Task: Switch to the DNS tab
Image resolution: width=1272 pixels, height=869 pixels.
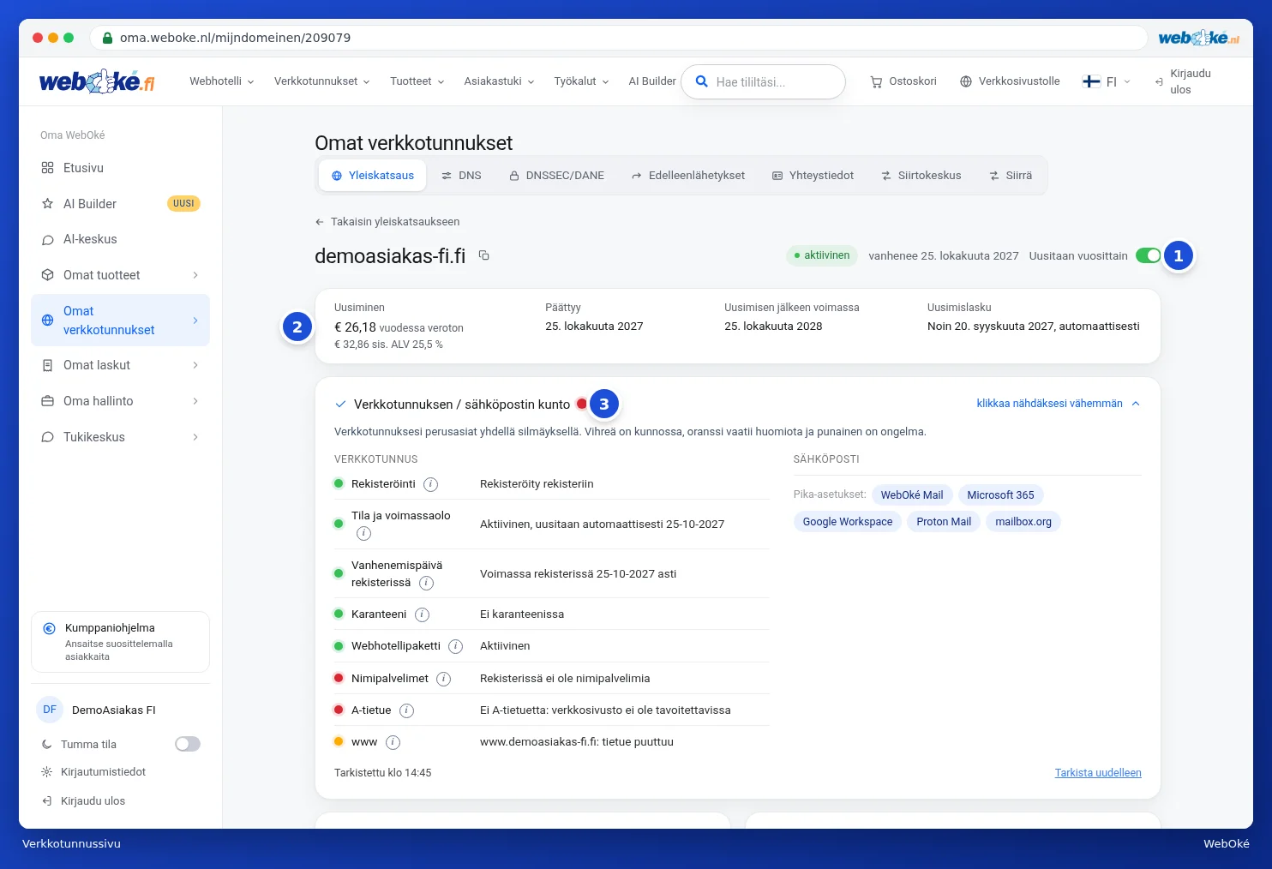Action: 461,176
